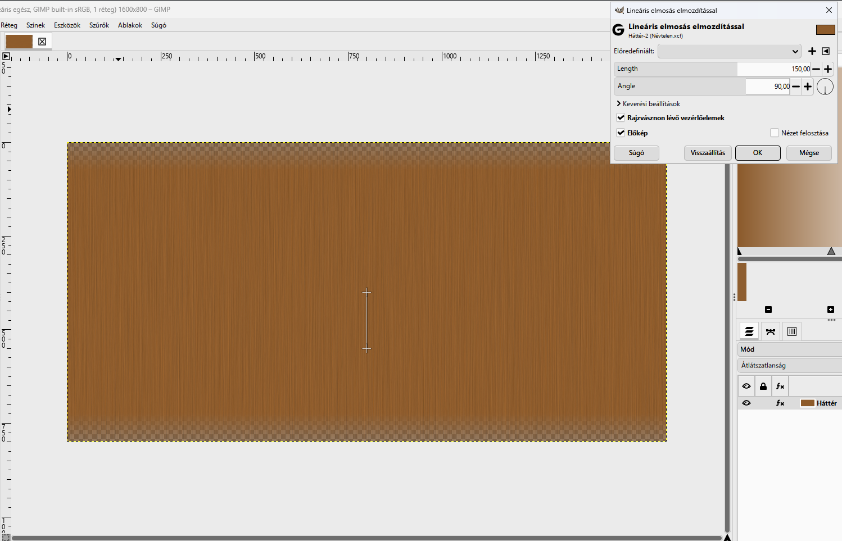This screenshot has width=842, height=541.
Task: Click the lock icon in layers header
Action: [763, 386]
